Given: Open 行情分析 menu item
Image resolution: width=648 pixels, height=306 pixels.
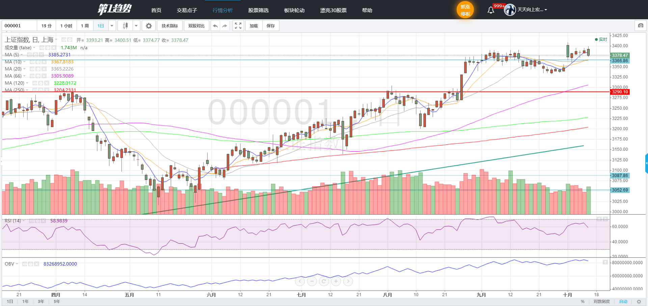Looking at the screenshot, I should click(x=223, y=10).
